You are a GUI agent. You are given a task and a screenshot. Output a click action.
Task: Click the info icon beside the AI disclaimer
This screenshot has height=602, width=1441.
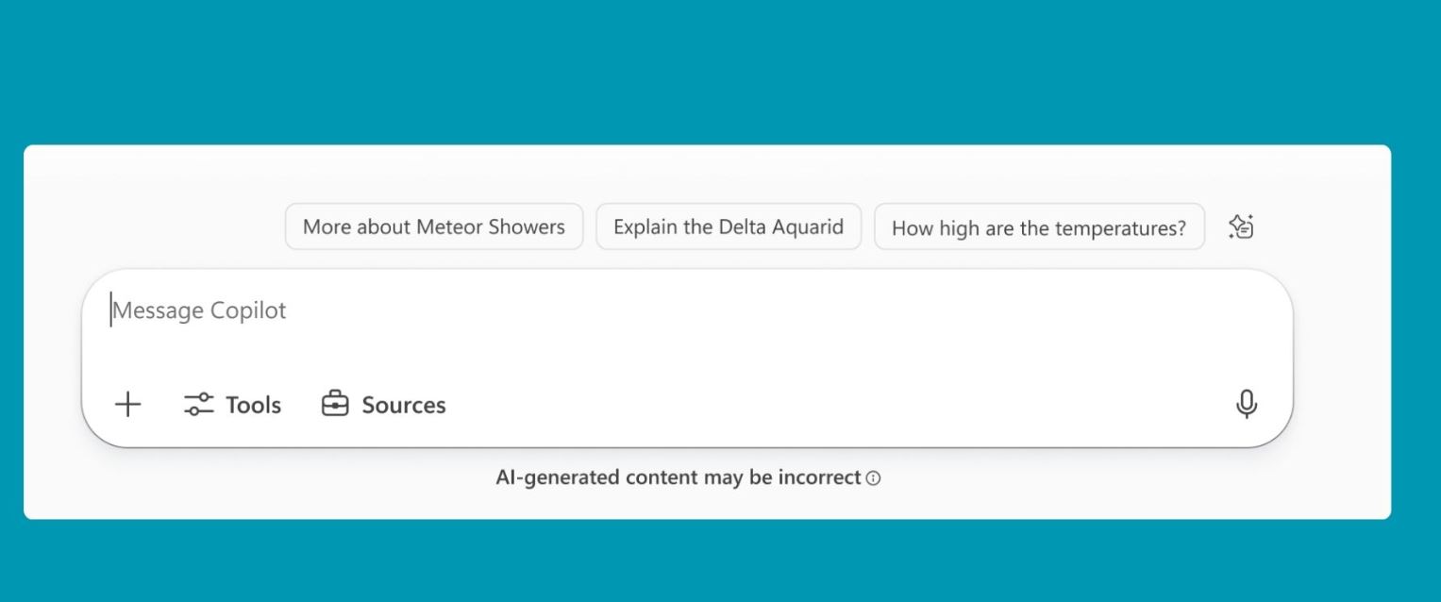tap(874, 478)
